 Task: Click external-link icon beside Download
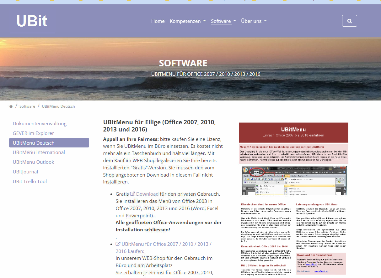pos(132,194)
